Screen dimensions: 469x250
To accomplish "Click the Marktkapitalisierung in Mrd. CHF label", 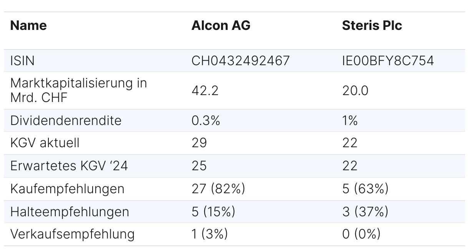I will pyautogui.click(x=78, y=90).
